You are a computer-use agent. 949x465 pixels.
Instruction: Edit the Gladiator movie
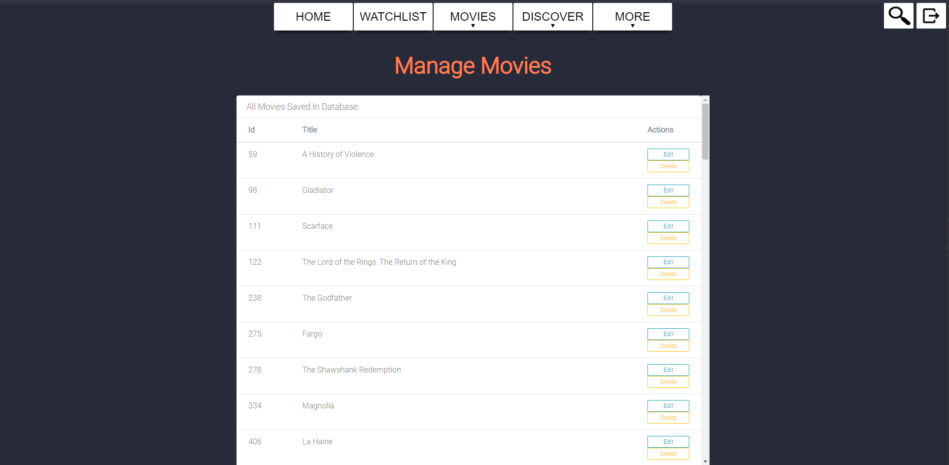(668, 190)
